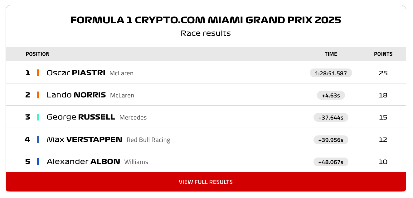
Task: Open Oscar Piastri's driver entry
Action: 76,73
